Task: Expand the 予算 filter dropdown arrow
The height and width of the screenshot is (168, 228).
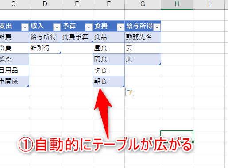Action: (x=89, y=27)
